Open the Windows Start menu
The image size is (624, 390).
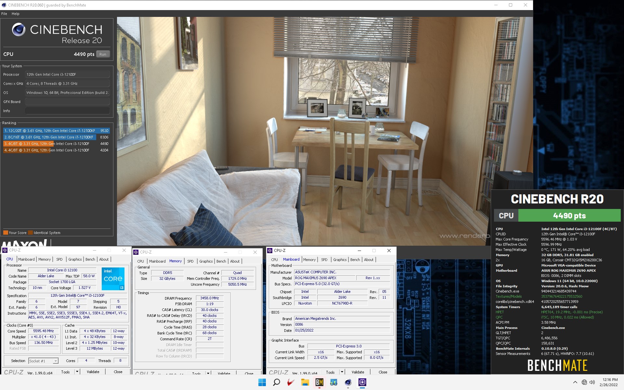click(x=262, y=382)
